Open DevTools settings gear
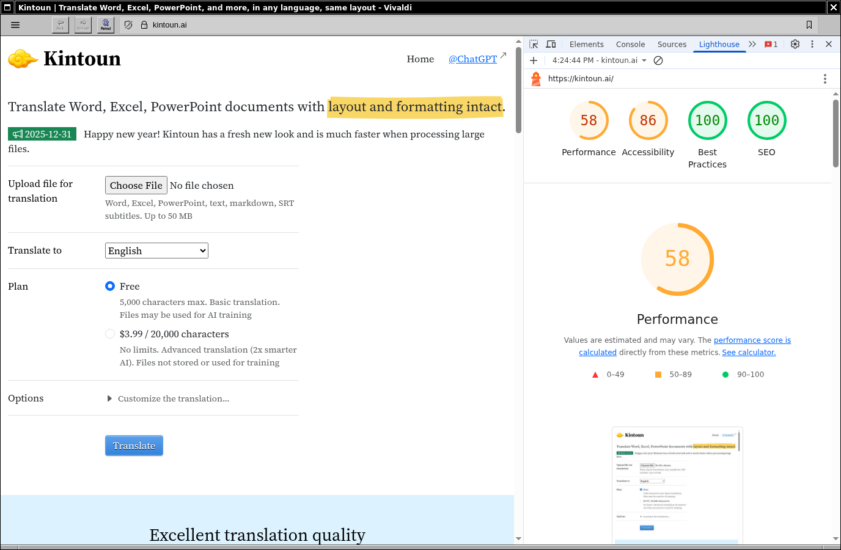Viewport: 841px width, 550px height. click(795, 44)
